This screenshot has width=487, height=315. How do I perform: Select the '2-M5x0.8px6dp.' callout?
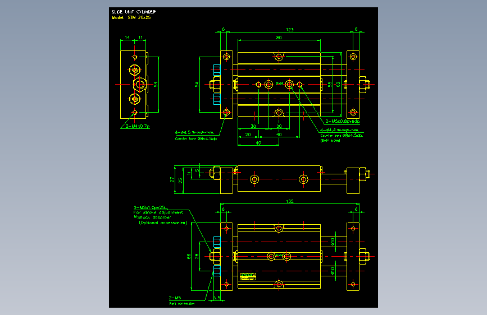(x=343, y=121)
